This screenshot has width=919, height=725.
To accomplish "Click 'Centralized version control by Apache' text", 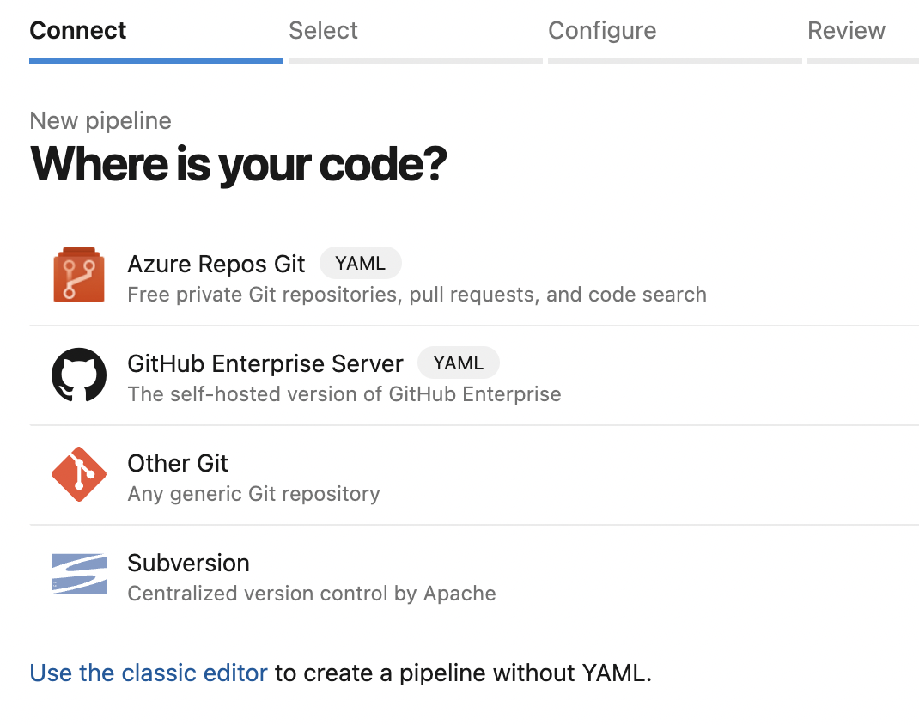I will 311,594.
